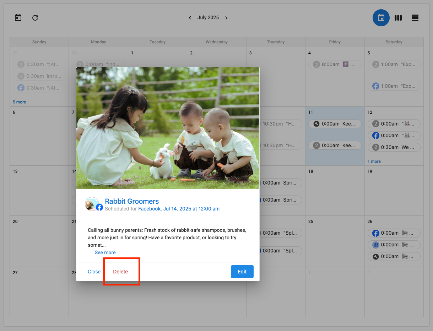Expand the caption with 'See more'
433x331 pixels.
(x=105, y=252)
